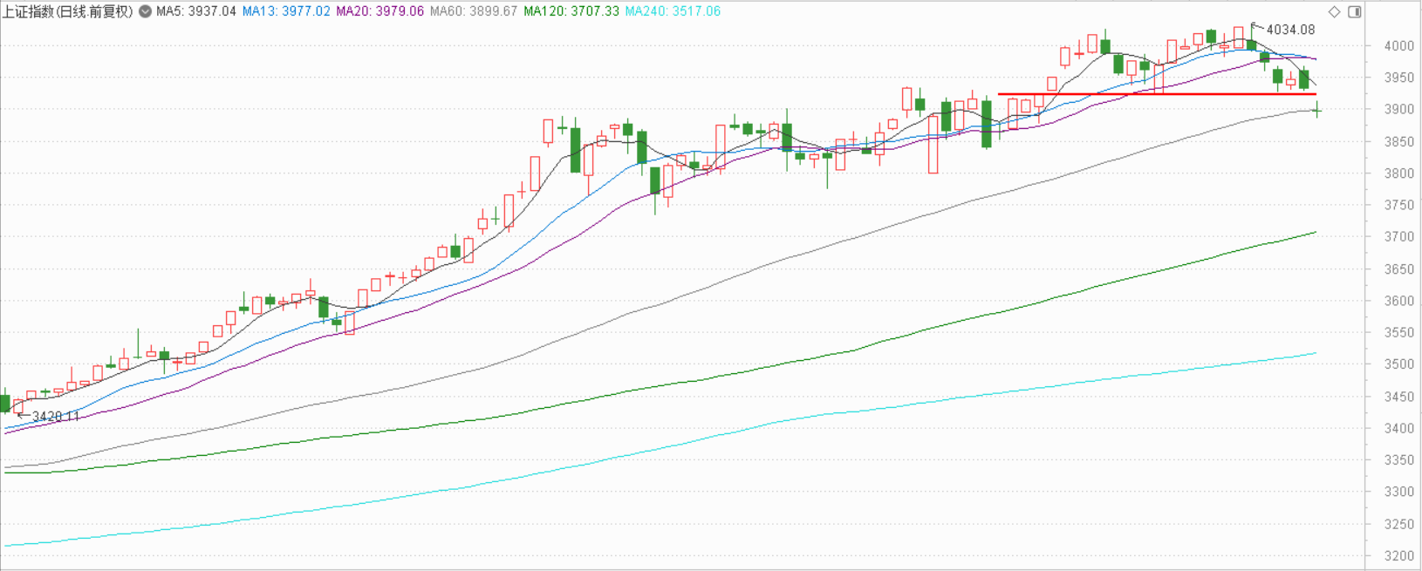
Task: Click the 3200 price axis label
Action: click(1398, 556)
